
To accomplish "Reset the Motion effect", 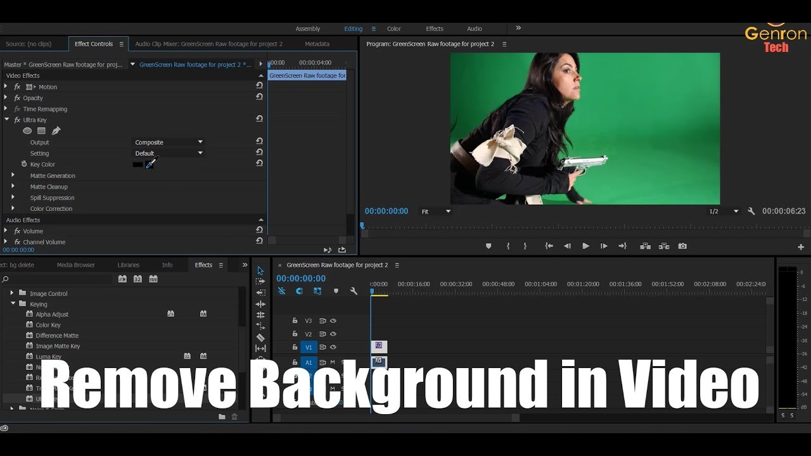I will pyautogui.click(x=259, y=86).
